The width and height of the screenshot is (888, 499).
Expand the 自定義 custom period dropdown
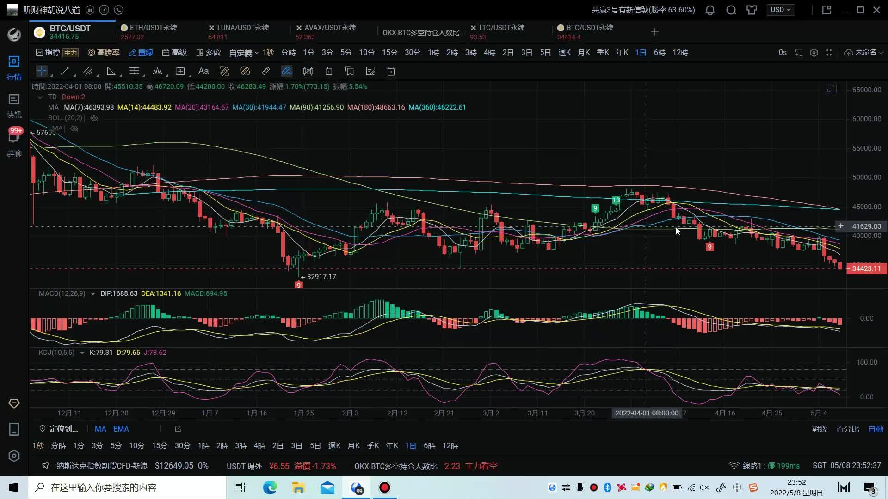243,53
